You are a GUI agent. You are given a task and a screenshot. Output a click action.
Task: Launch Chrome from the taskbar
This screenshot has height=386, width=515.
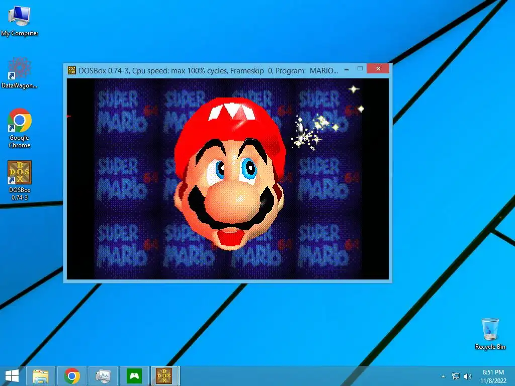pyautogui.click(x=72, y=376)
